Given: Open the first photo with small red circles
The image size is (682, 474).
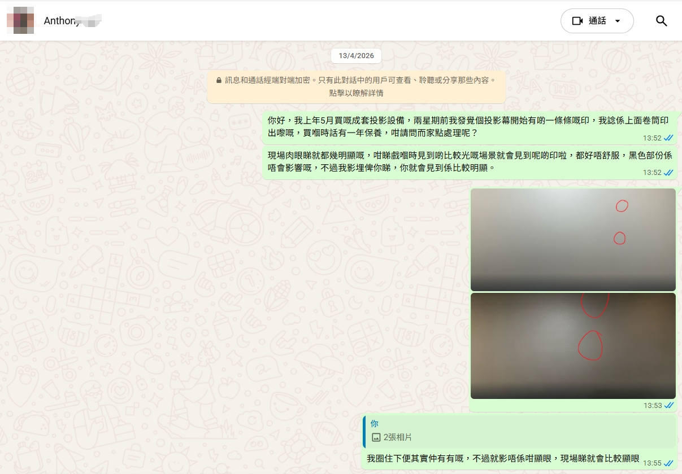Looking at the screenshot, I should click(x=572, y=239).
